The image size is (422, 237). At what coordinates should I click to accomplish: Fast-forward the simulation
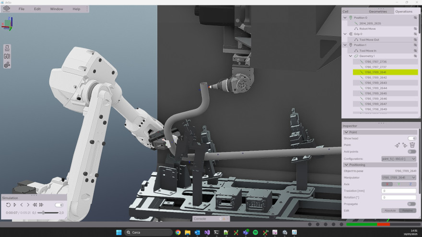(x=41, y=205)
